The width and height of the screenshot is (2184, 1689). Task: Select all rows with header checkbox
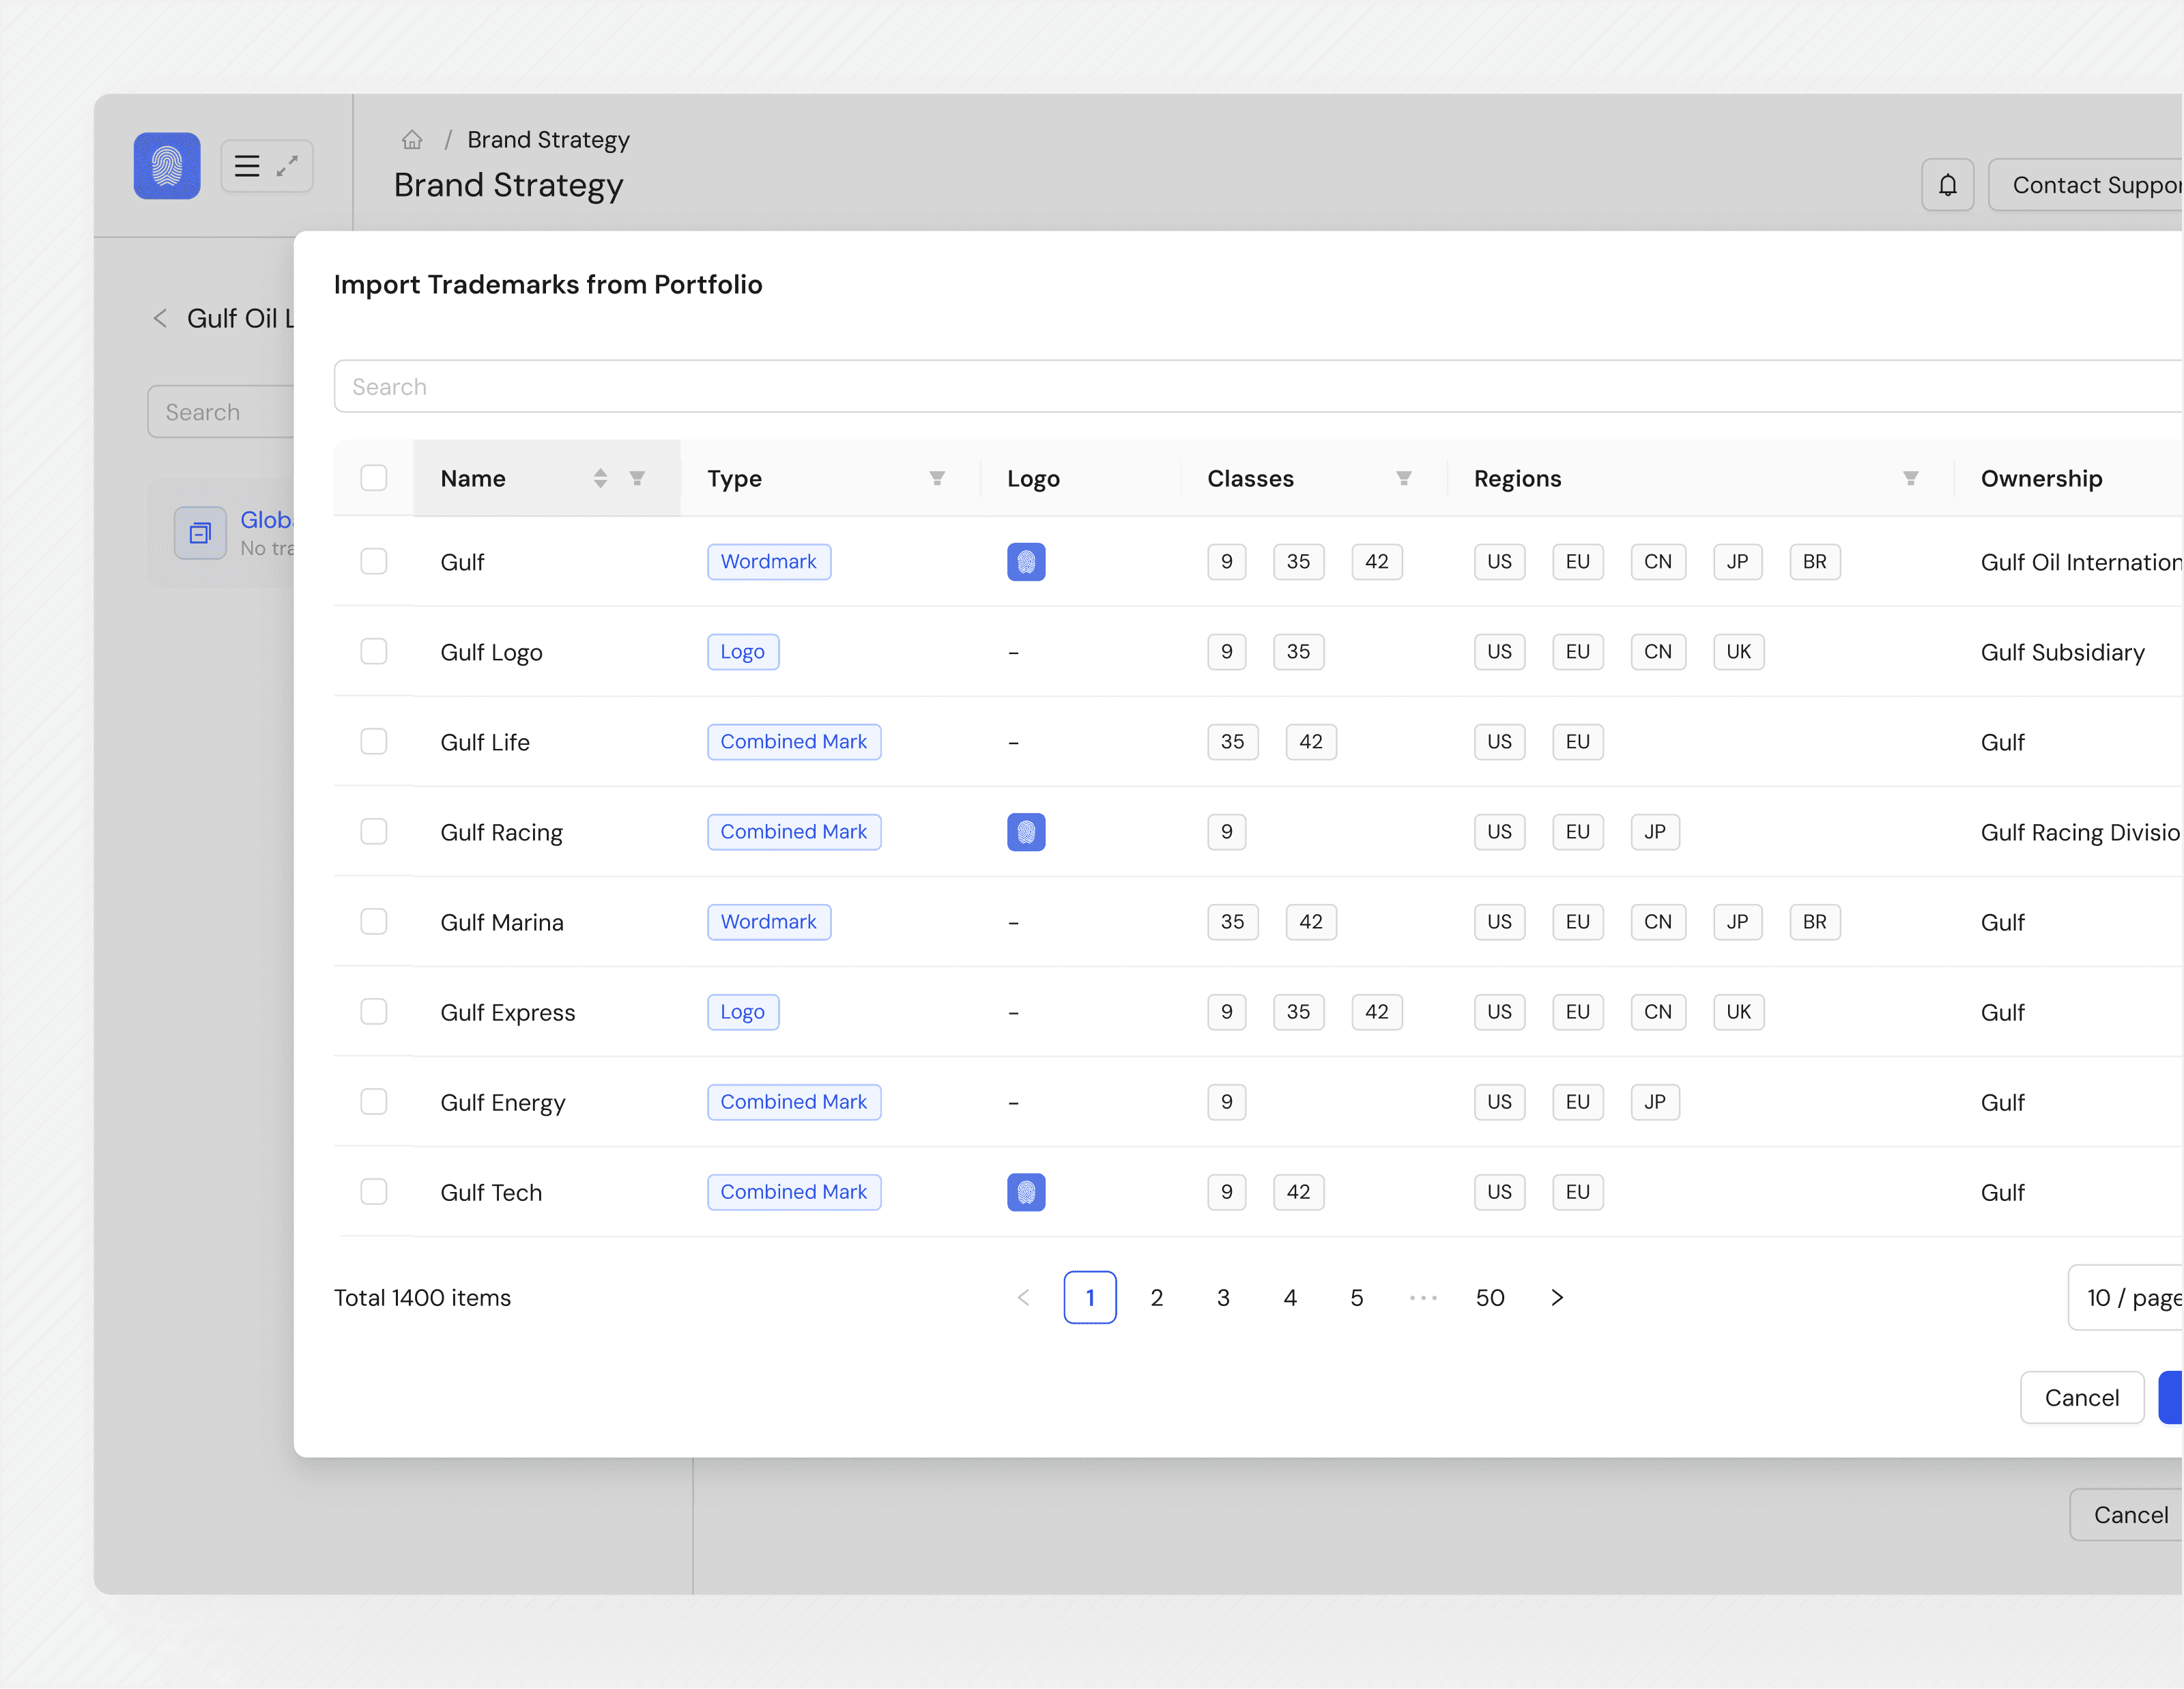(x=374, y=479)
